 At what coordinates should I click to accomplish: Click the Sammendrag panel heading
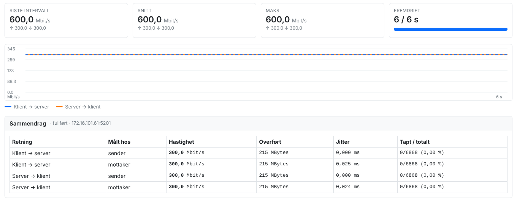[x=28, y=124]
